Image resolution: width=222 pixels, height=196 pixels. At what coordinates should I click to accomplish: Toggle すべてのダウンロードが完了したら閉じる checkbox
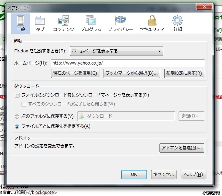click(24, 104)
